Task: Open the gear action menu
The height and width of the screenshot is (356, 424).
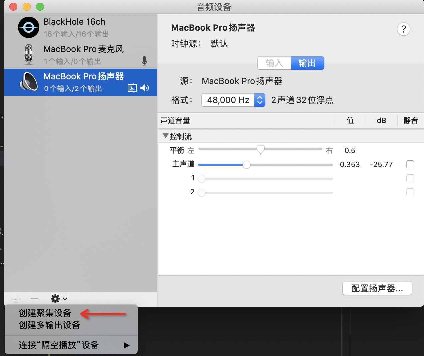Action: click(59, 299)
